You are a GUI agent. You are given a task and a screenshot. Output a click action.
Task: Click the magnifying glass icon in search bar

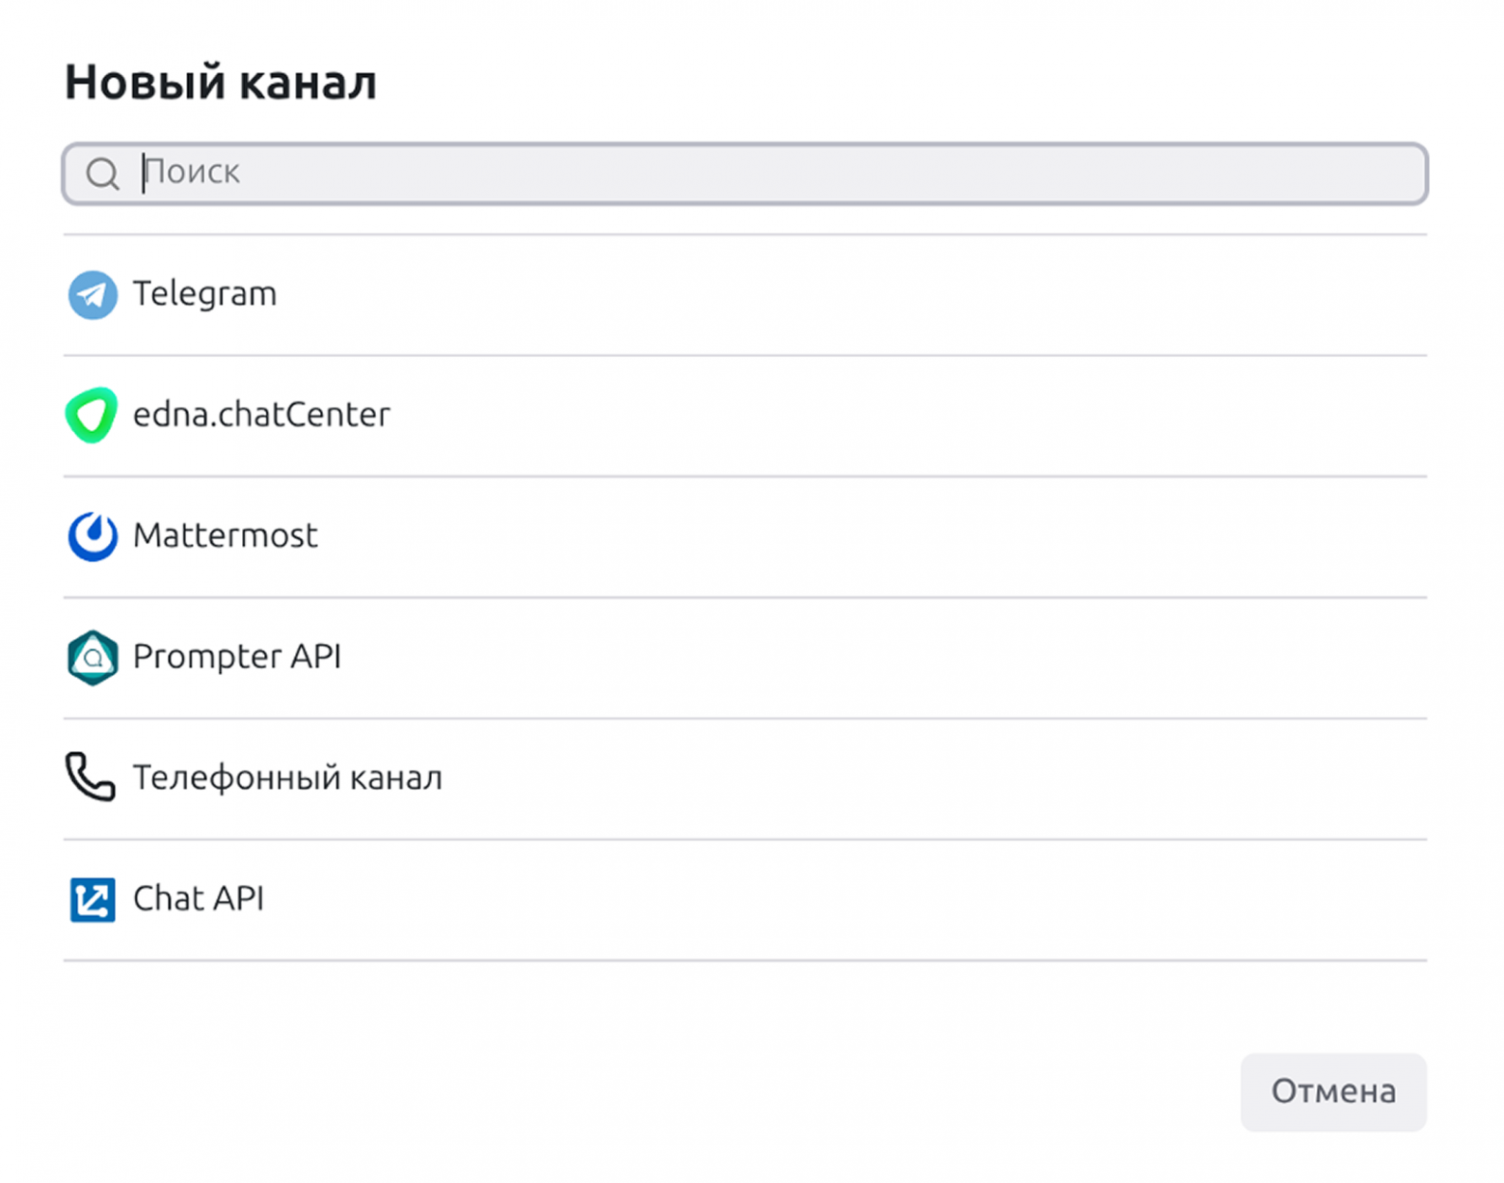click(x=103, y=174)
